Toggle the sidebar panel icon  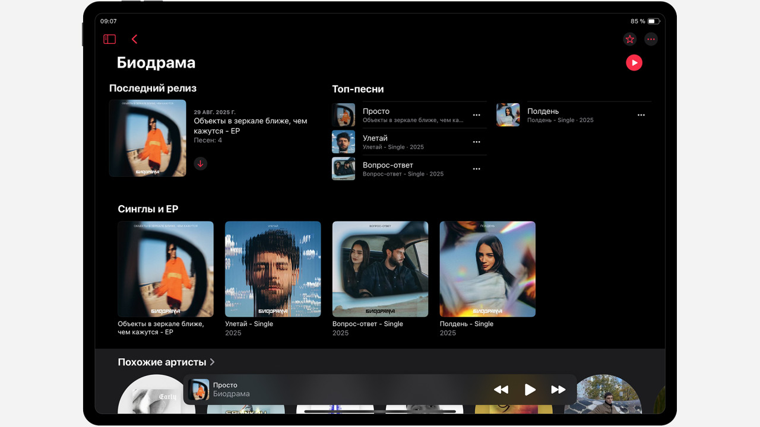109,39
